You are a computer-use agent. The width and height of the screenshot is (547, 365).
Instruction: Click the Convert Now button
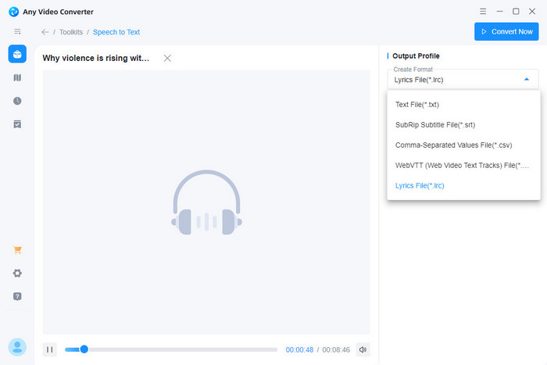click(506, 31)
